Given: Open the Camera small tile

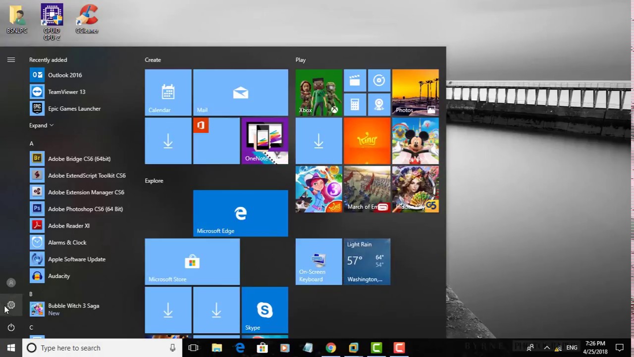Looking at the screenshot, I should click(x=379, y=104).
